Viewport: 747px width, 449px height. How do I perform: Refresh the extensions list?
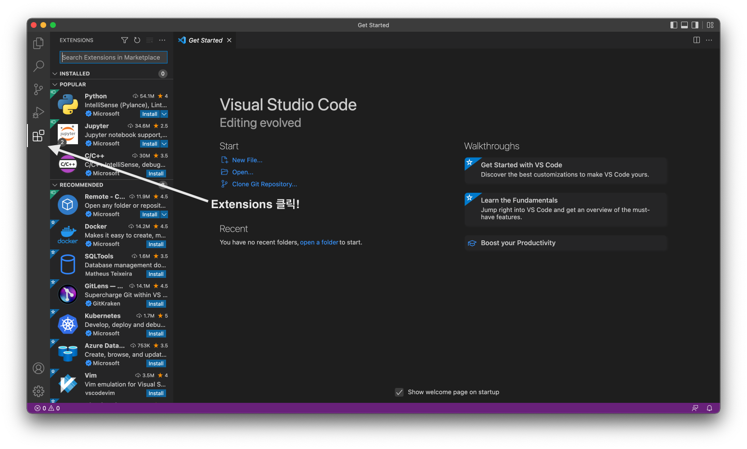coord(137,40)
